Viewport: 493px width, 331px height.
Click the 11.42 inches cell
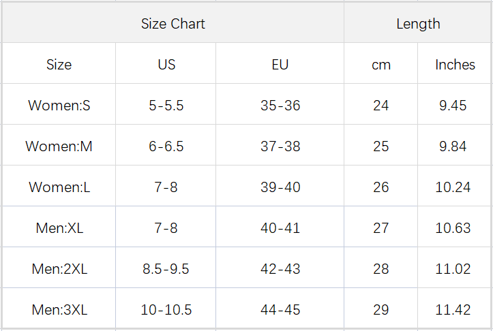(453, 310)
